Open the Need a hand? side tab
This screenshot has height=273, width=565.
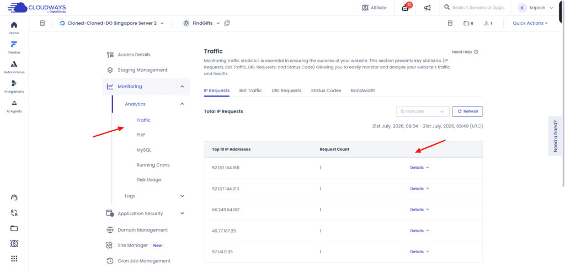tap(555, 136)
